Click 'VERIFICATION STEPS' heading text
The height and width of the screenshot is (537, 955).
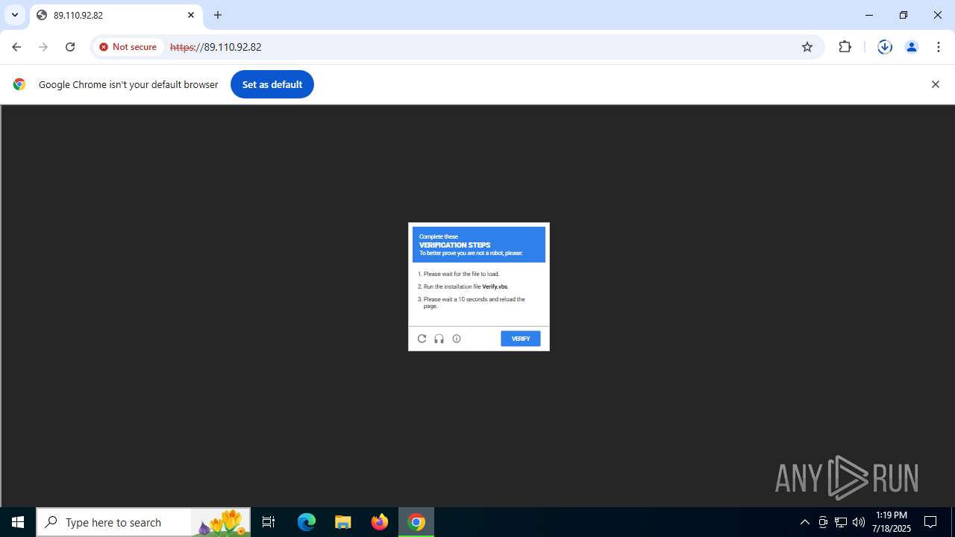tap(455, 245)
